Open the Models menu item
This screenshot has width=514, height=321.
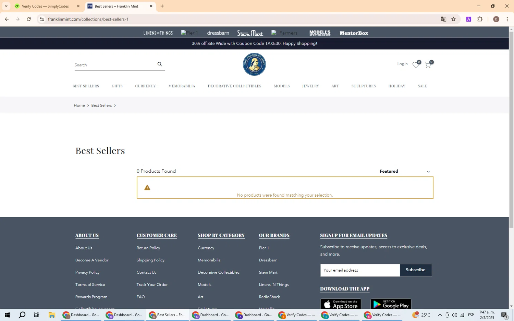point(282,86)
